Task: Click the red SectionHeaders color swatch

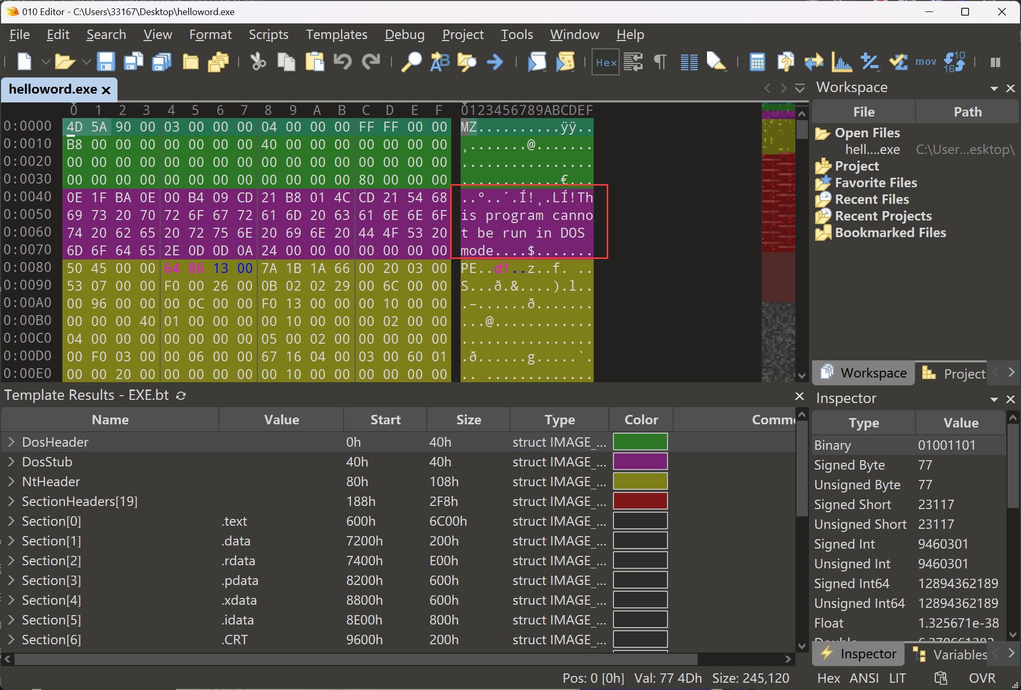Action: point(640,501)
